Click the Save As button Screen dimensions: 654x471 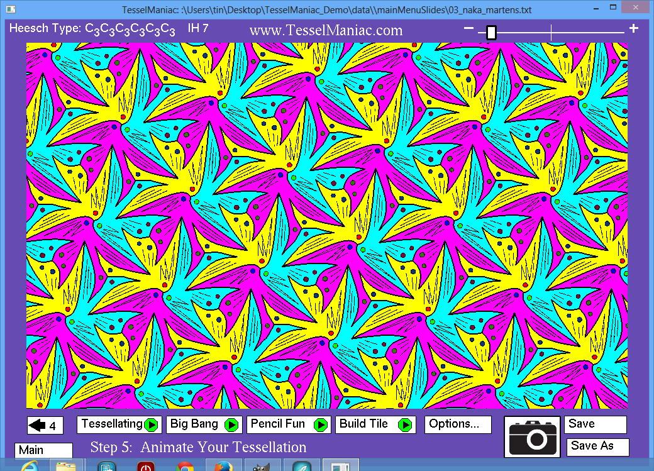597,447
